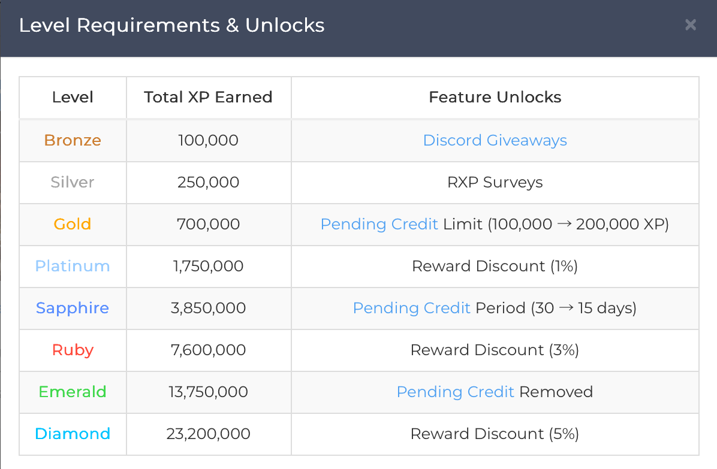Select the Reward Discount (5%) cell

(495, 434)
